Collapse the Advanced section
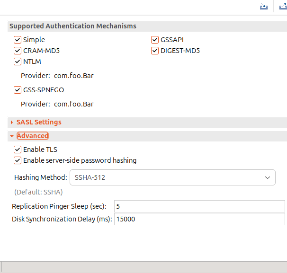This screenshot has width=287, height=273. point(32,136)
